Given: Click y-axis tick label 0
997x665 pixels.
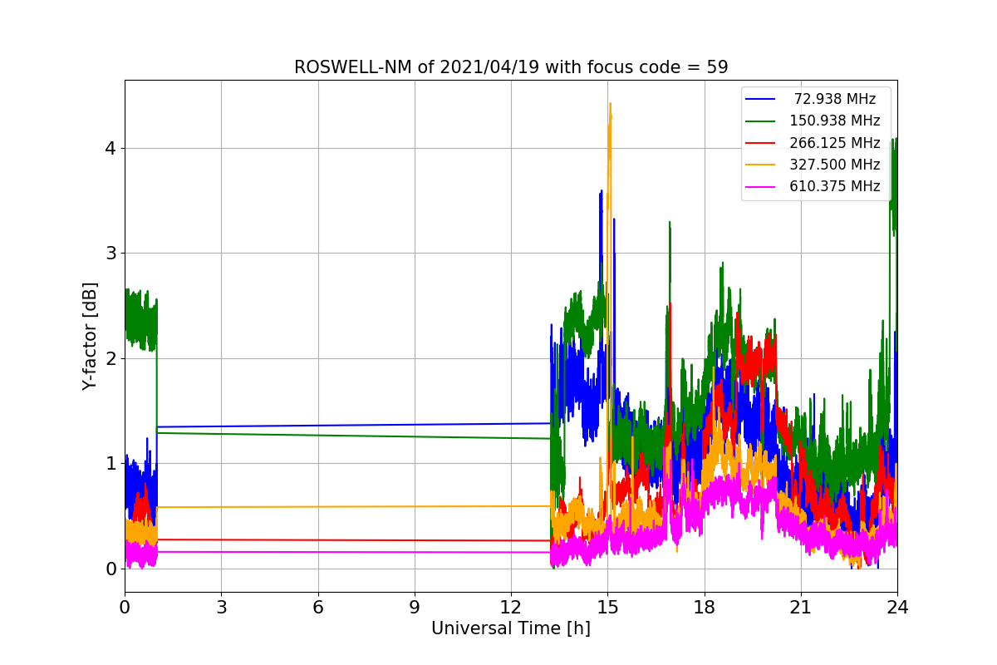Looking at the screenshot, I should (111, 569).
